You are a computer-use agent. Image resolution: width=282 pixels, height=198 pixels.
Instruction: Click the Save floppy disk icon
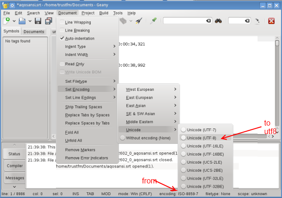38,21
